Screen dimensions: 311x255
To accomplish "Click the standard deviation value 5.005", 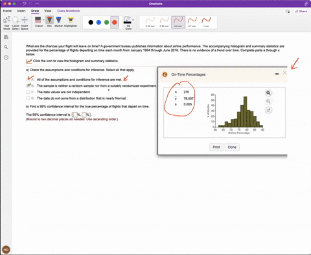I will click(187, 104).
